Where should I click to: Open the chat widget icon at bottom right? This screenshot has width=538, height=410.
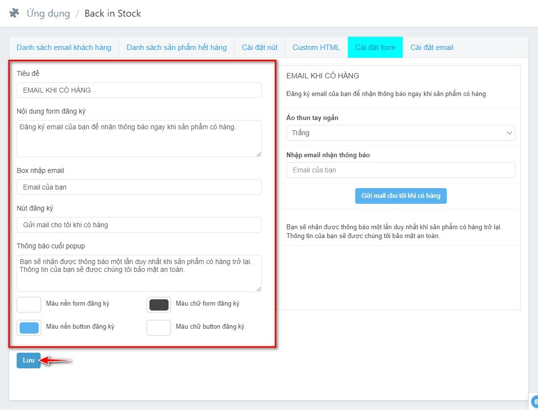point(535,402)
